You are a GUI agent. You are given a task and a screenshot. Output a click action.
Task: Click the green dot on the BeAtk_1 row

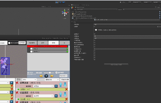[67, 51]
